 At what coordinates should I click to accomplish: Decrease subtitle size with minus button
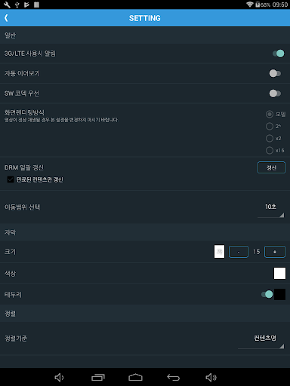(239, 252)
